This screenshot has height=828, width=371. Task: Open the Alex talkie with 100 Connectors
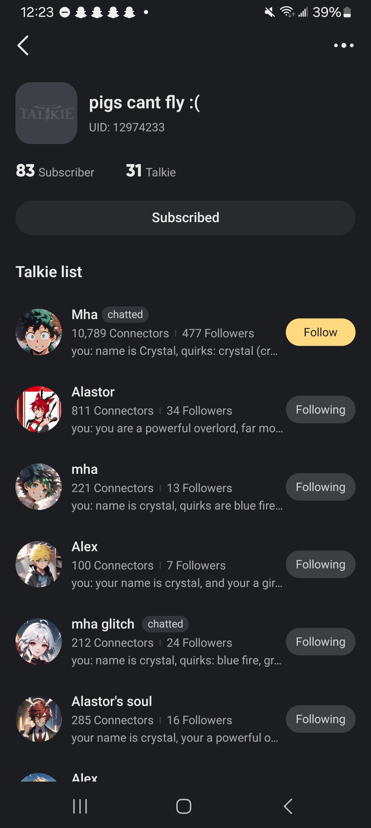tap(172, 565)
